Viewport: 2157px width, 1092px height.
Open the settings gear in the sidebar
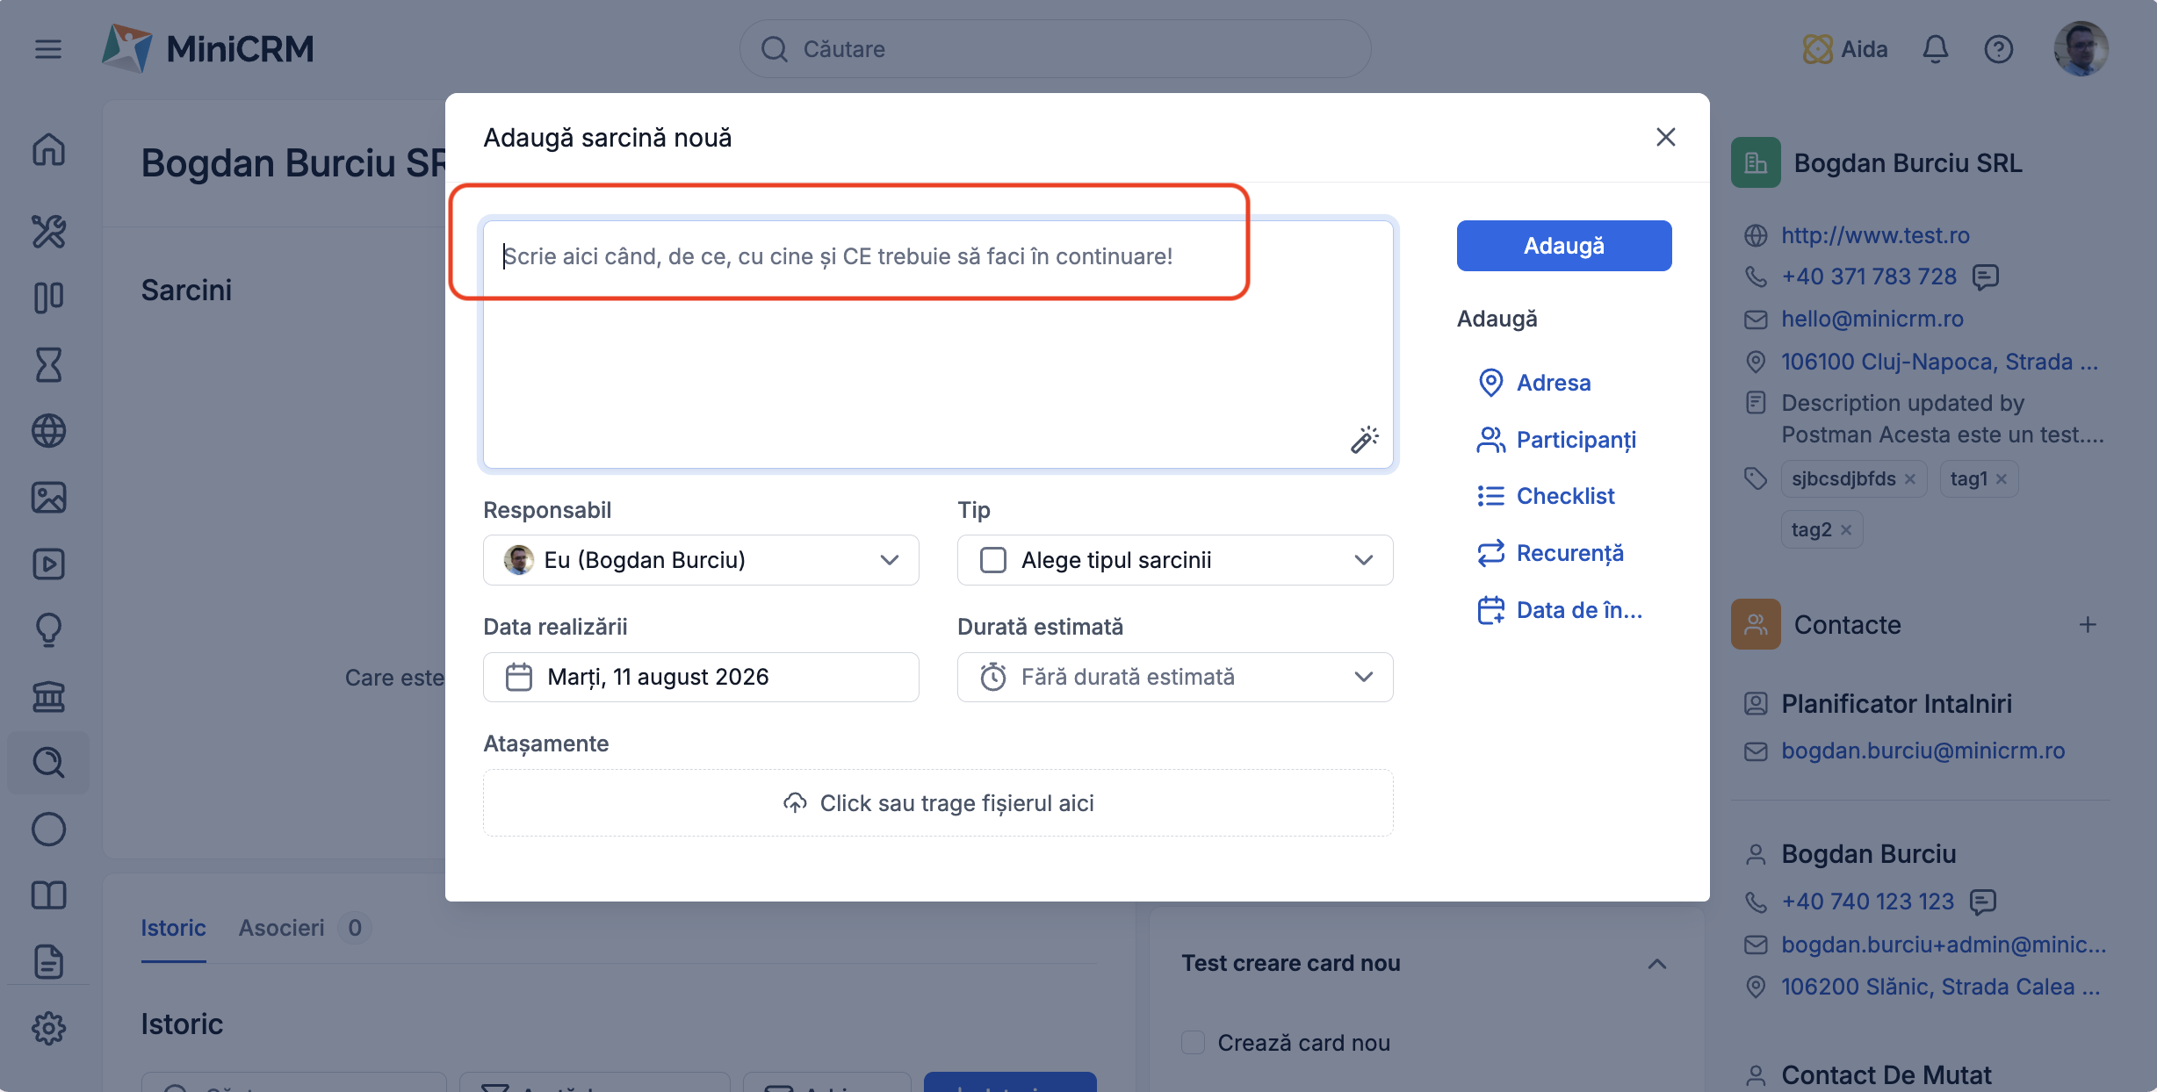tap(48, 1028)
